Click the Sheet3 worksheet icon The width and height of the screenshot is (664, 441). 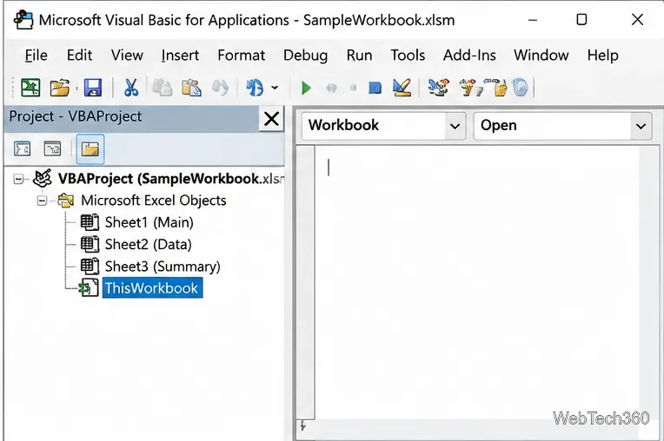tap(90, 267)
